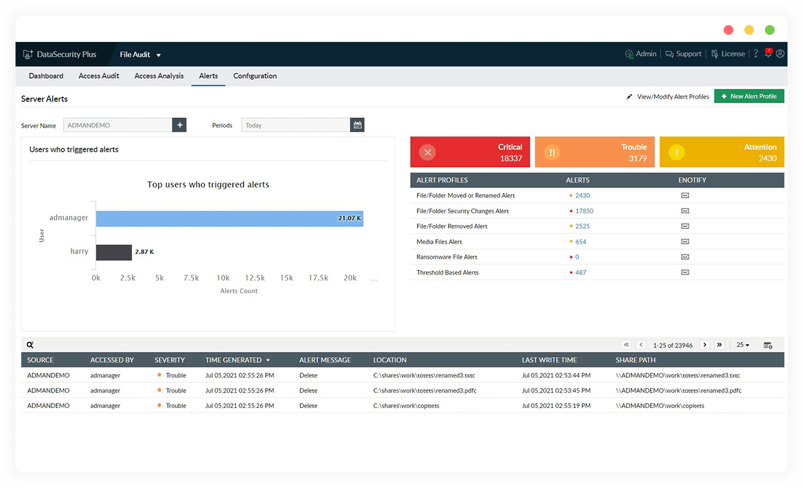Screen dimensions: 803x488
Task: Jump to last page of results
Action: [720, 345]
